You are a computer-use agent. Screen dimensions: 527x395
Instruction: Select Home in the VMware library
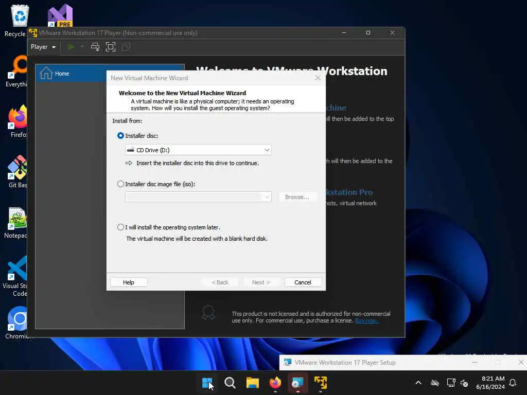point(110,73)
